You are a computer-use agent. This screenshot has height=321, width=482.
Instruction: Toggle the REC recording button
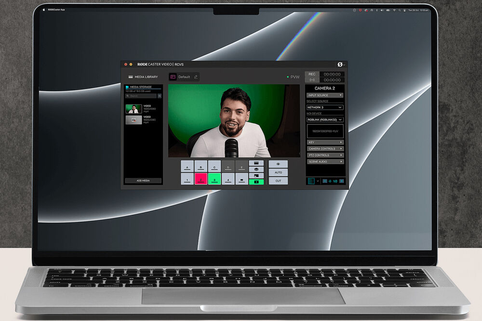click(x=312, y=74)
